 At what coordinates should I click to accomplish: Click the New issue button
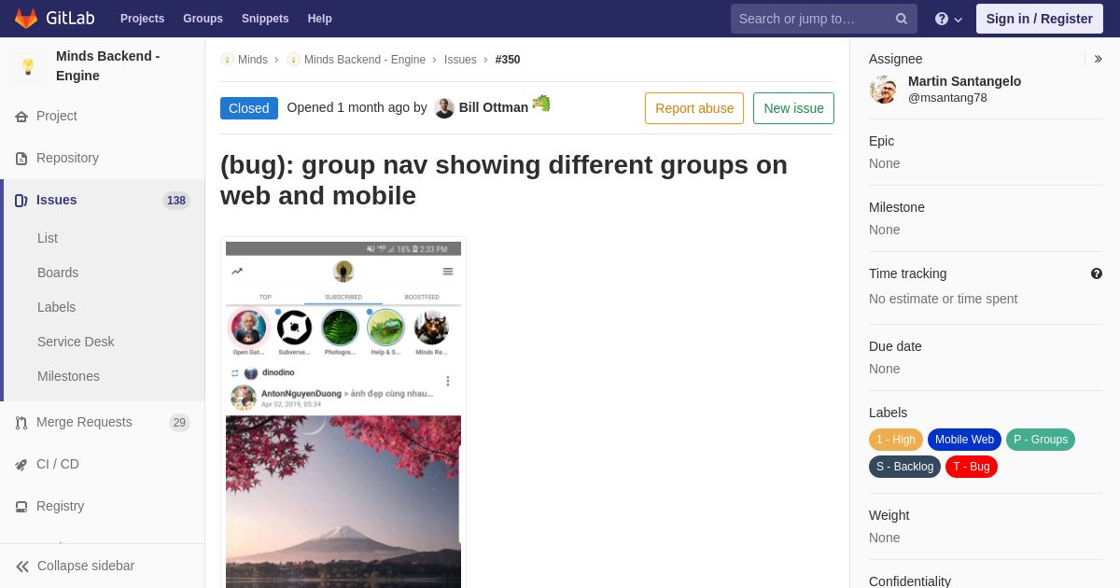pyautogui.click(x=793, y=108)
